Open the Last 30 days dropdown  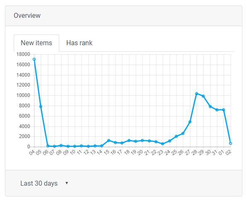click(x=44, y=183)
